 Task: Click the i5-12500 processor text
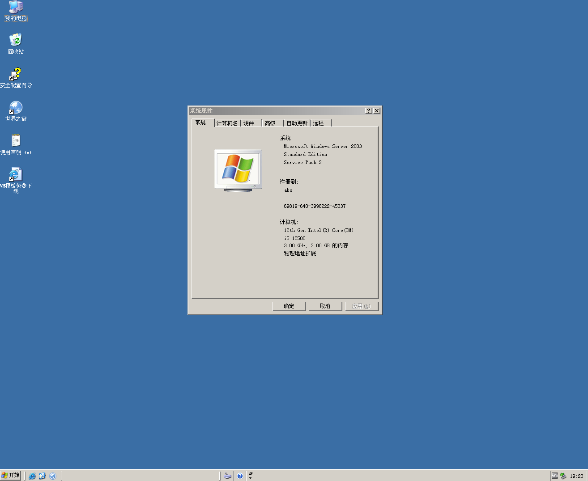click(x=294, y=238)
